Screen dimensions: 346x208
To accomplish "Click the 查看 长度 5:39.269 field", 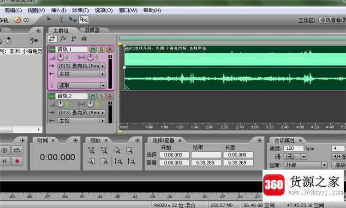I will point(238,163).
